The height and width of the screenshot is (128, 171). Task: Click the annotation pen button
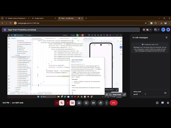(x=163, y=30)
